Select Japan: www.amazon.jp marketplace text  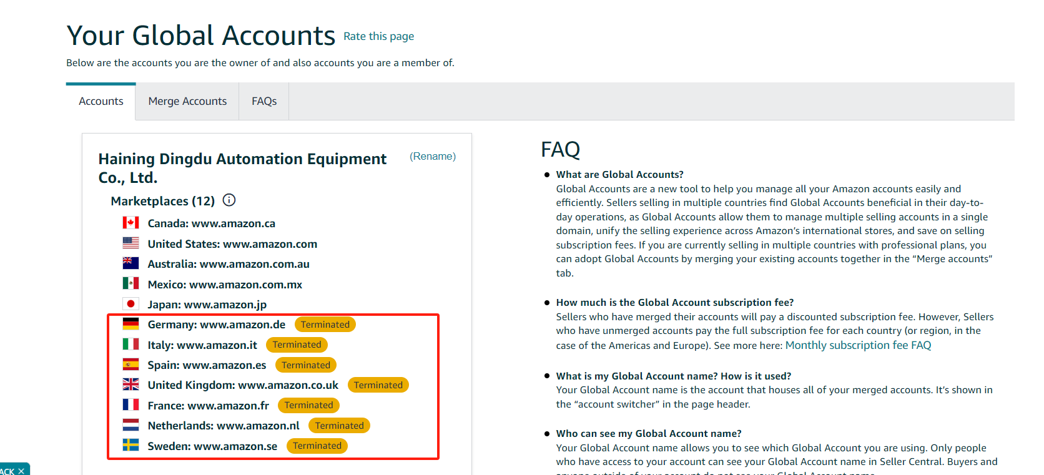pyautogui.click(x=207, y=305)
